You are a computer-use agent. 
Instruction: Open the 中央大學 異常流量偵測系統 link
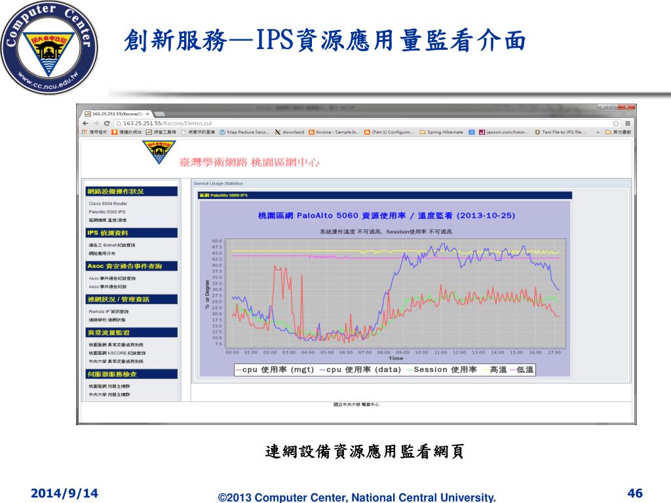click(116, 362)
